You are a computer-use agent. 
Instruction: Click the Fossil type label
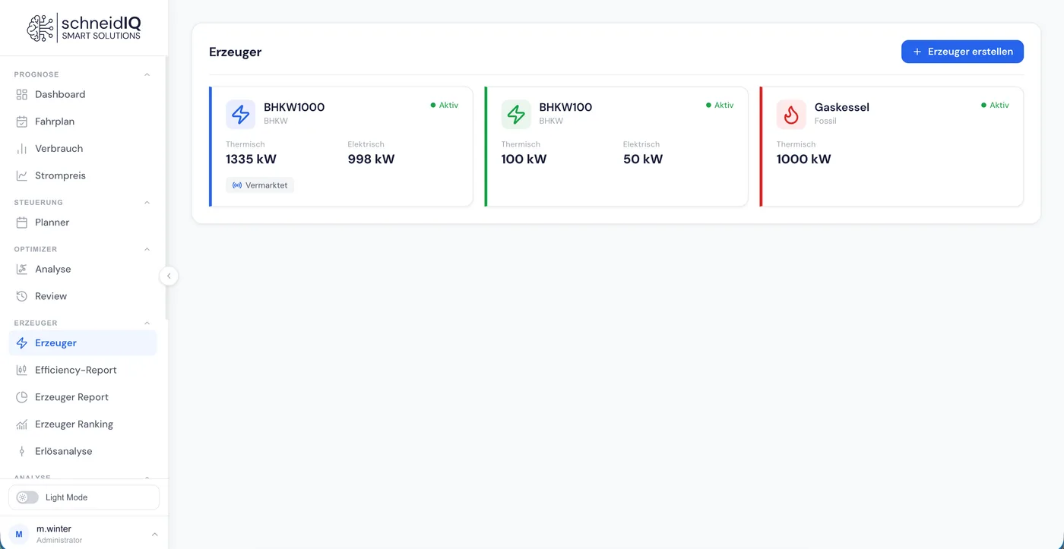pos(825,121)
